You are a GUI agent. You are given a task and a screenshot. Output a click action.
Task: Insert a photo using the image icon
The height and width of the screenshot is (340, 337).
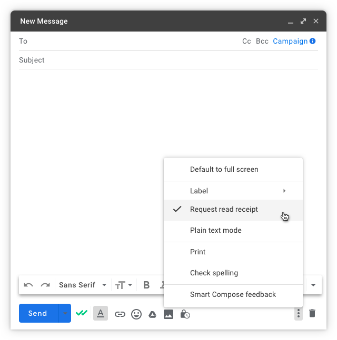pyautogui.click(x=168, y=314)
